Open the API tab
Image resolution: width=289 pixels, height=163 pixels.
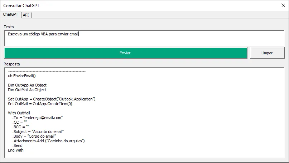[26, 15]
